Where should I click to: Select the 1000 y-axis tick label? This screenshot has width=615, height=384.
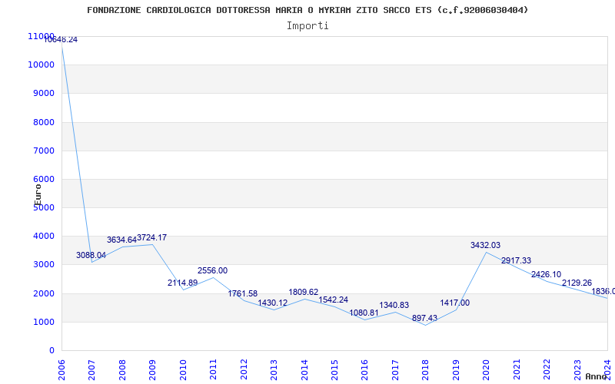click(44, 322)
